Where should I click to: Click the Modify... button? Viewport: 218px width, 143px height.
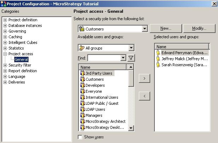click(x=199, y=28)
